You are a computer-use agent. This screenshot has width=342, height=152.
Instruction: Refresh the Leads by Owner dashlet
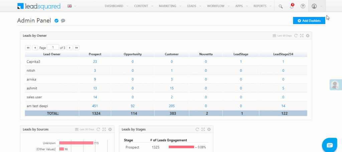pos(296,36)
